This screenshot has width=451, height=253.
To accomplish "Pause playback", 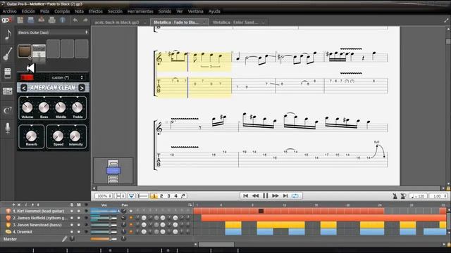I will click(x=265, y=195).
